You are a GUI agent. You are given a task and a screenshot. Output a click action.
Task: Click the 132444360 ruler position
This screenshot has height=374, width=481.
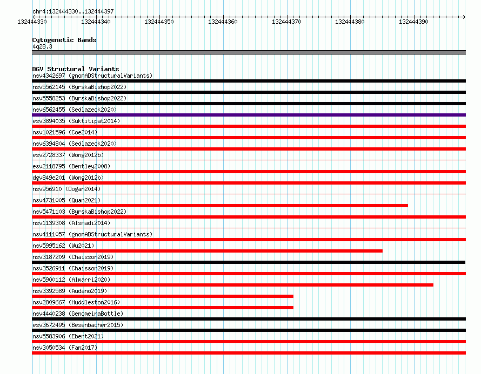click(x=223, y=22)
